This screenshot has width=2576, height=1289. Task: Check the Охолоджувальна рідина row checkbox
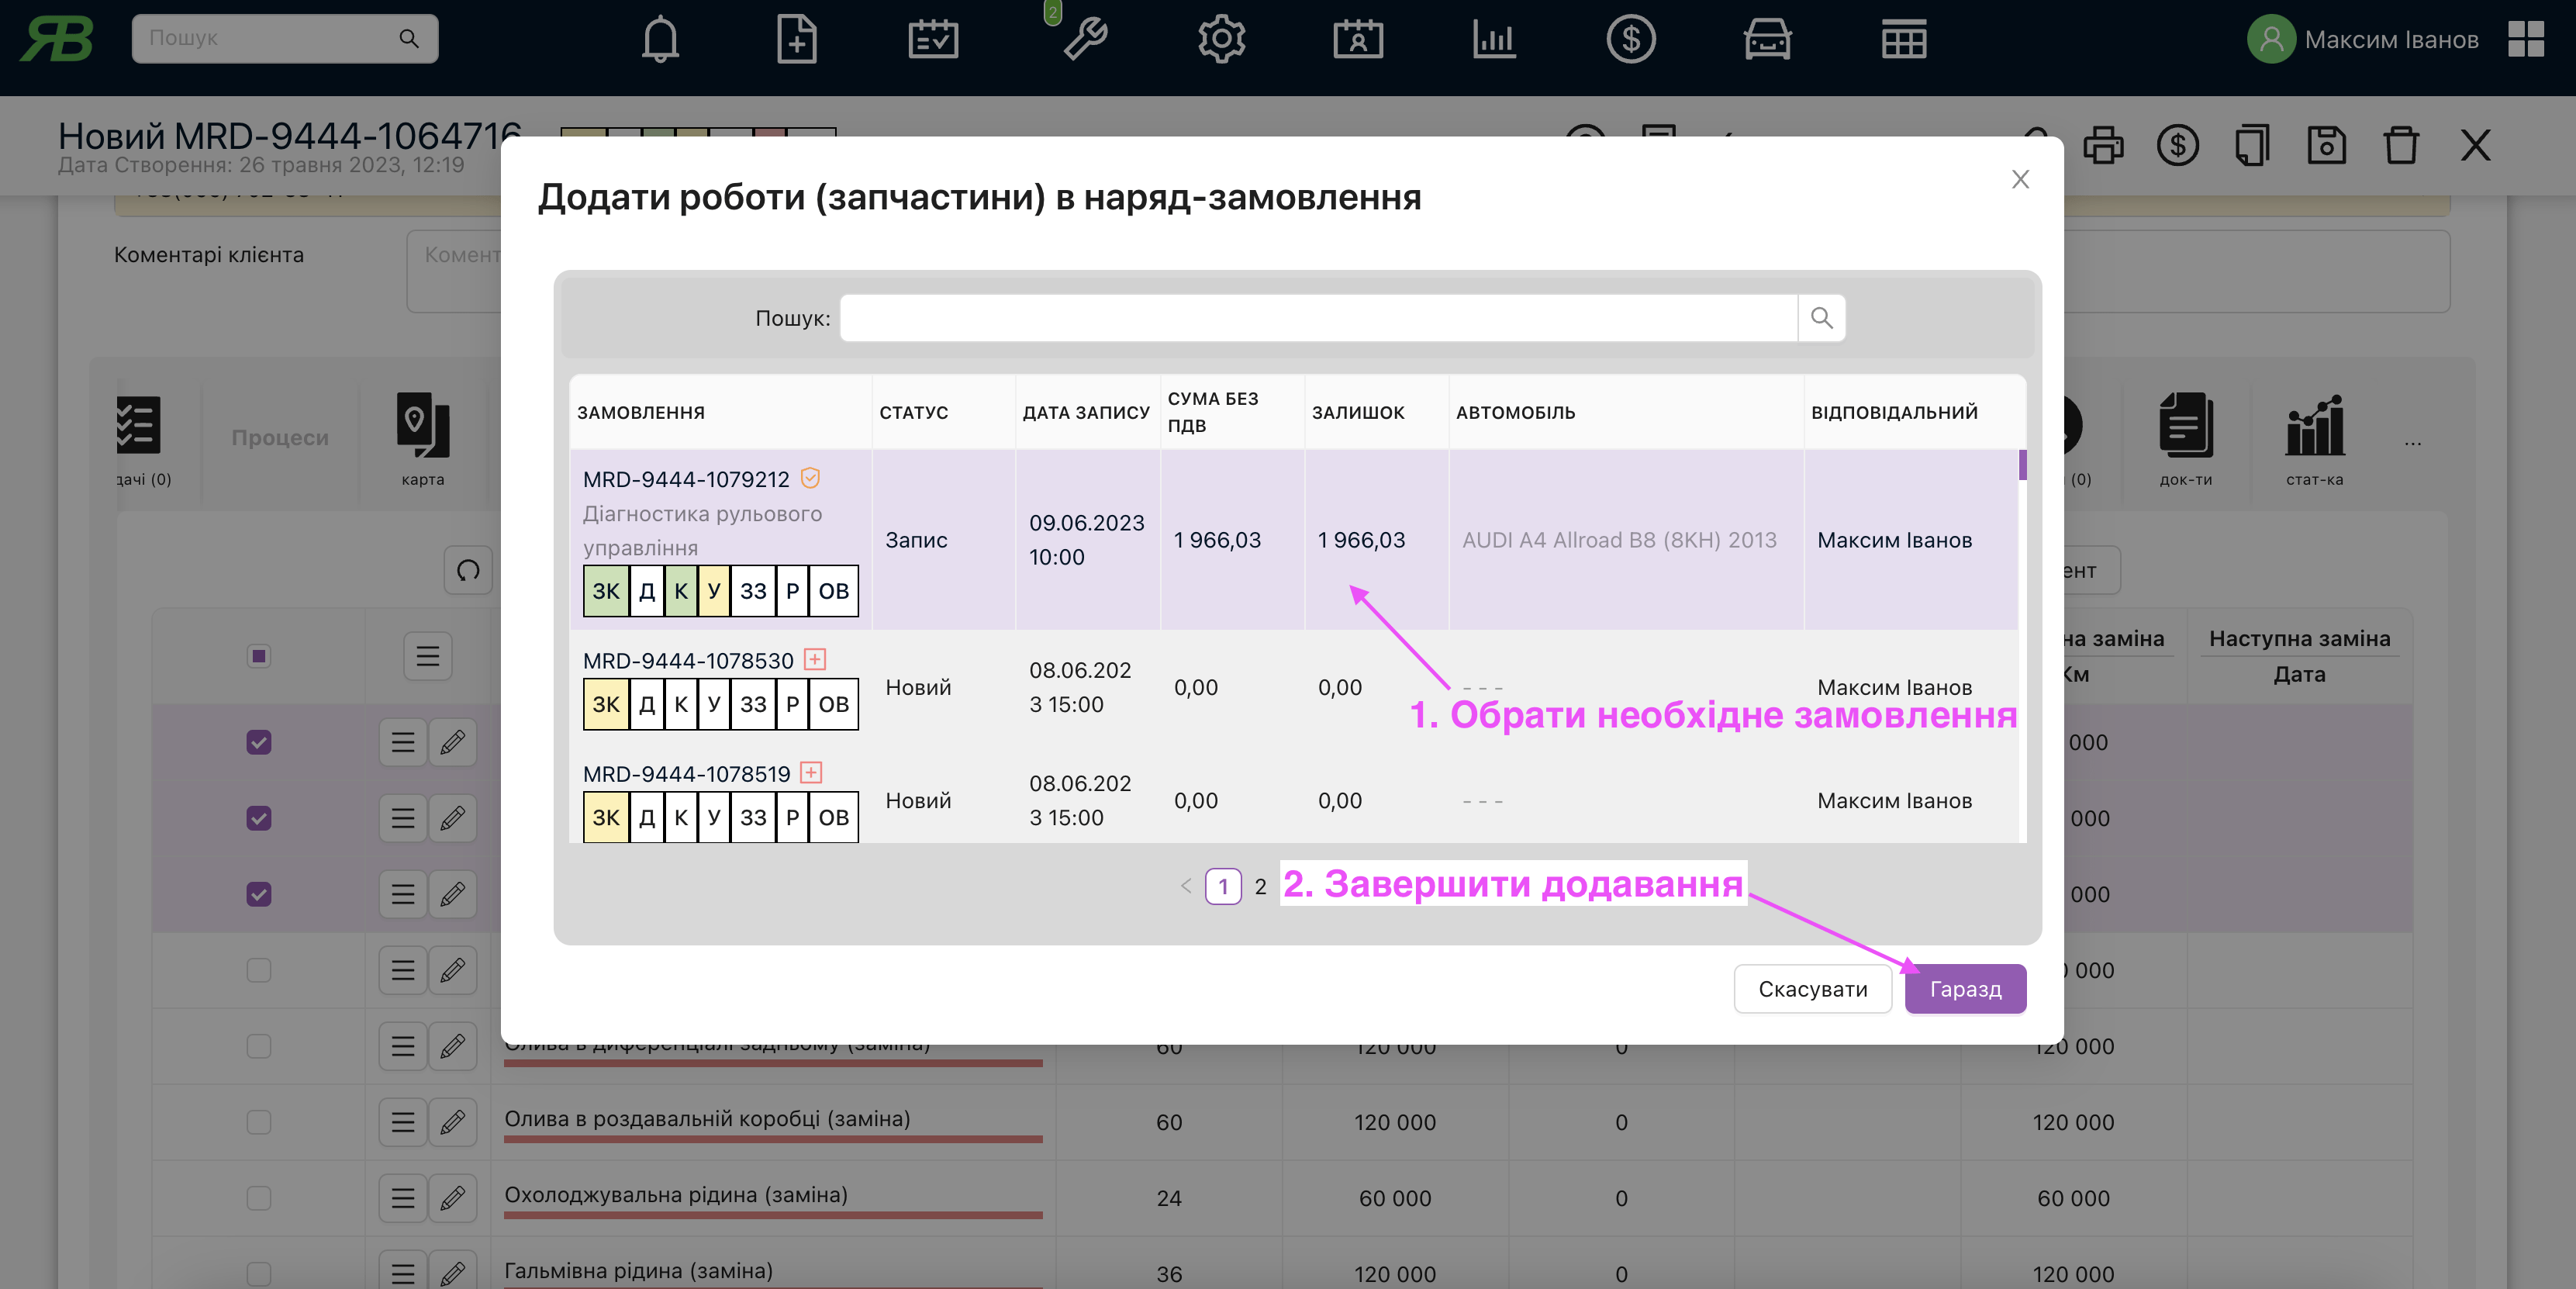[x=259, y=1197]
